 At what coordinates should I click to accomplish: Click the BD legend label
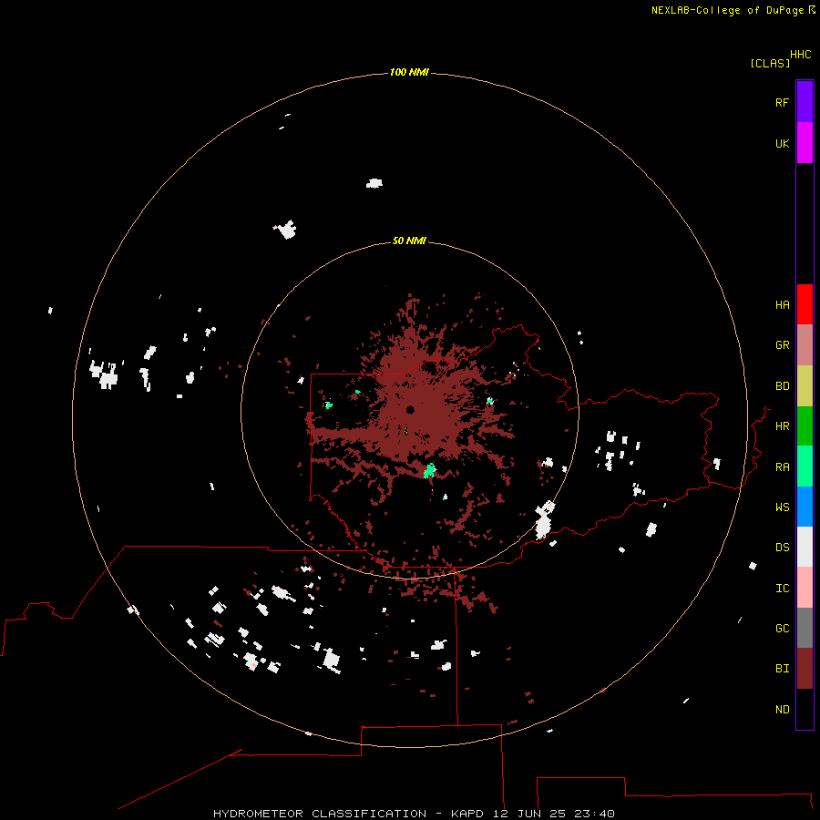pos(782,386)
